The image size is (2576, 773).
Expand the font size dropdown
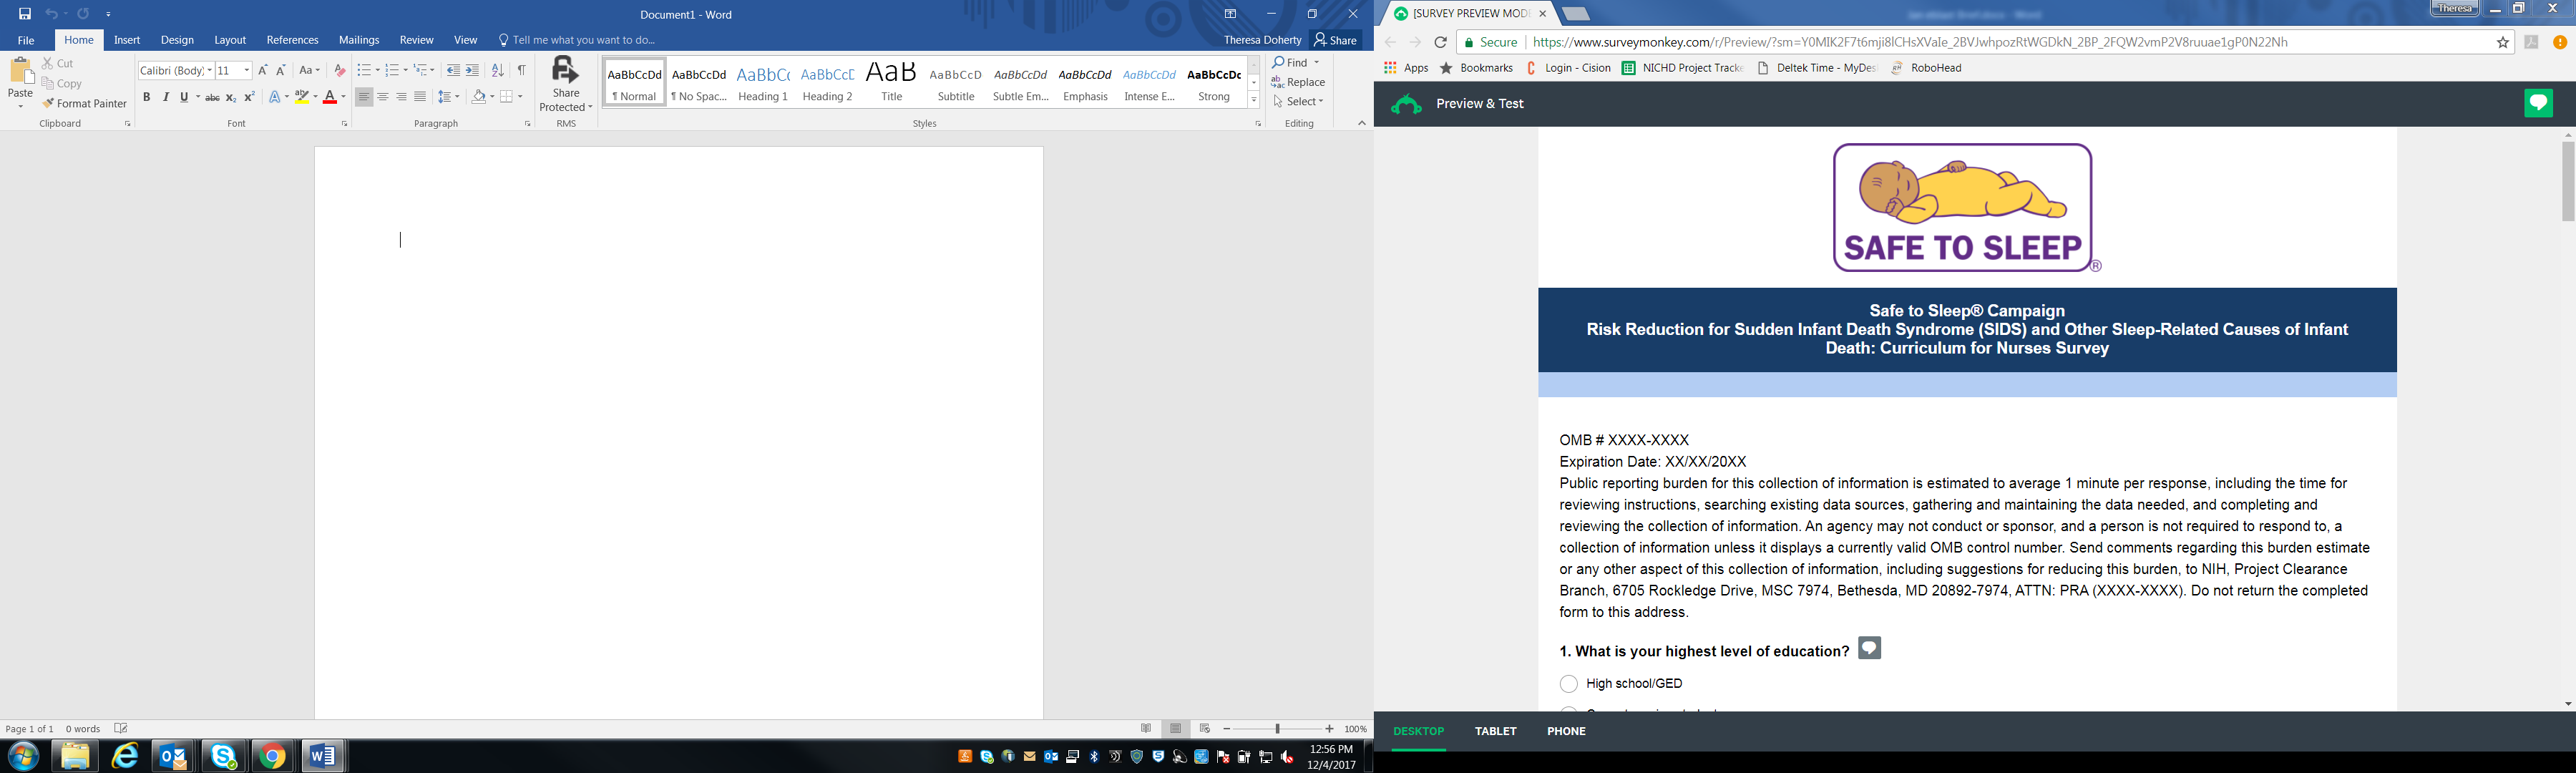(247, 70)
